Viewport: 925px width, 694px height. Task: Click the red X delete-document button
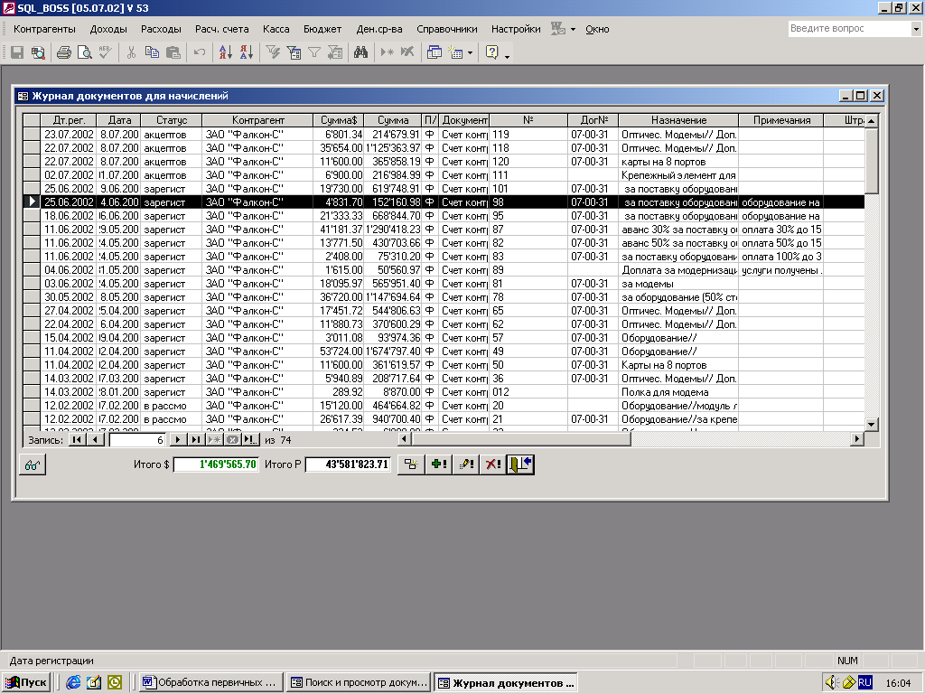[493, 464]
